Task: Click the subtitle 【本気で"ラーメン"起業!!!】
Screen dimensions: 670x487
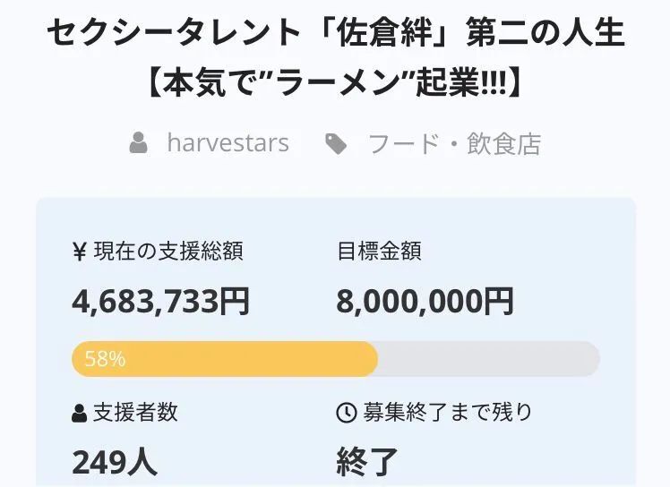Action: pyautogui.click(x=336, y=82)
